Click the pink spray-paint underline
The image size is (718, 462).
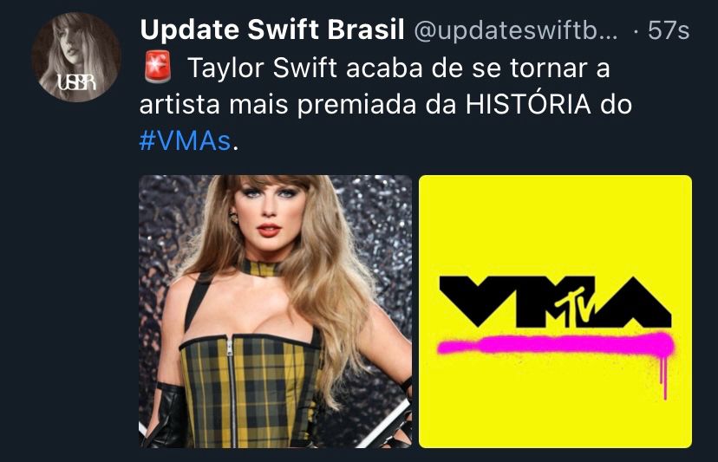555,344
